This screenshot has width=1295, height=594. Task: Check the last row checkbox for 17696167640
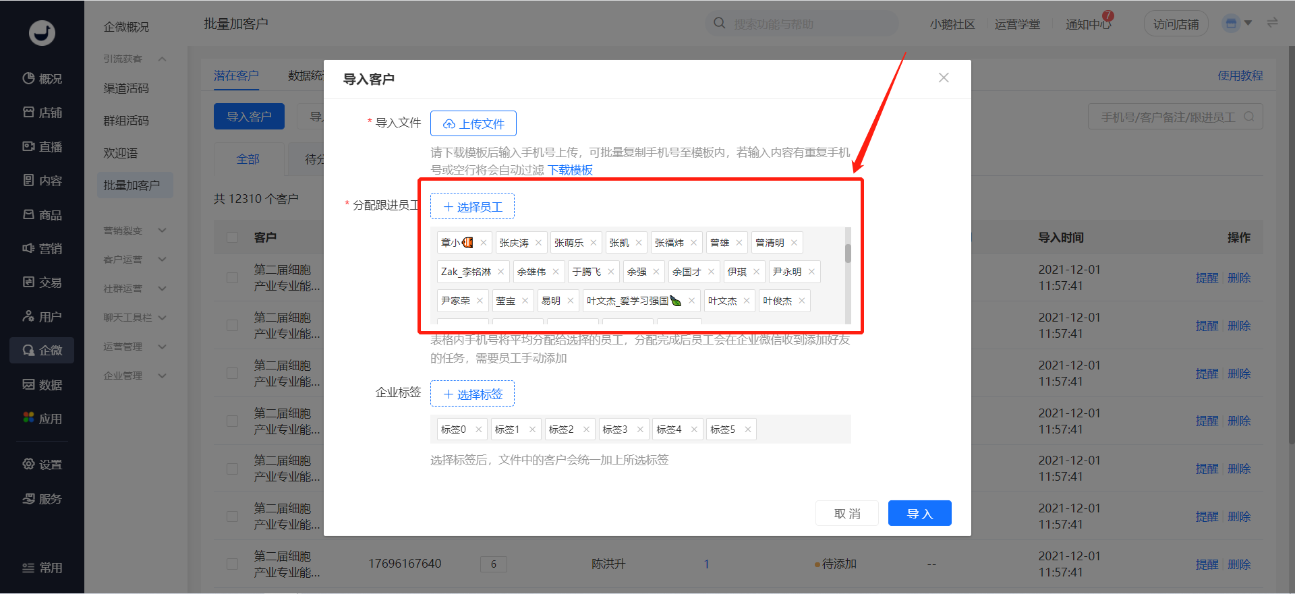pos(233,564)
